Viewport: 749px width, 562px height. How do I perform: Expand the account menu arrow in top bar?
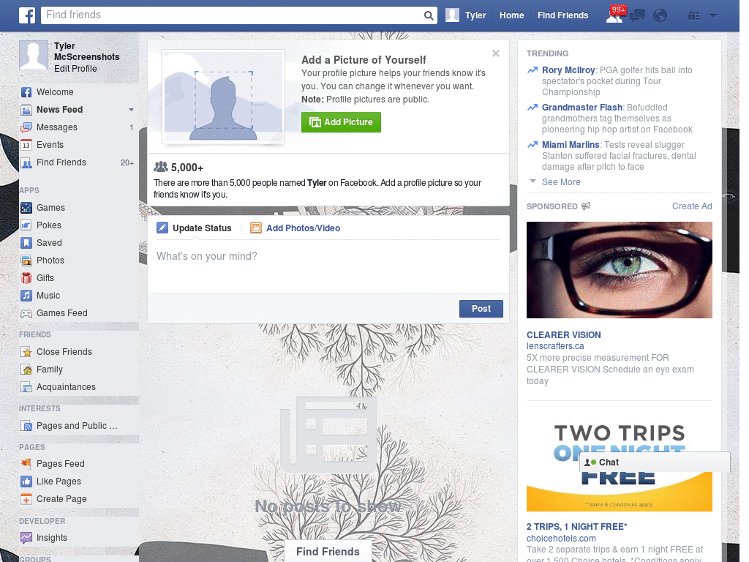(x=713, y=16)
